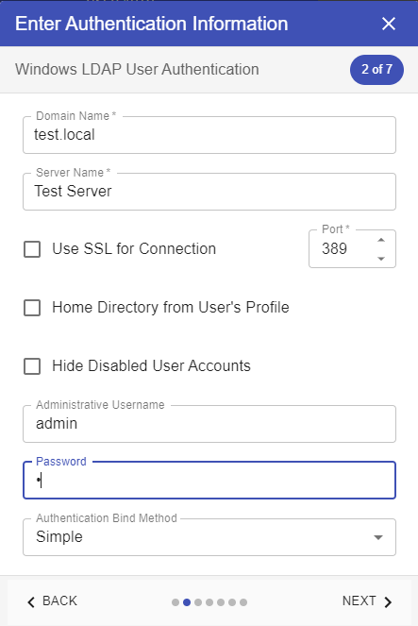
Task: Close the Enter Authentication Information dialog
Action: [389, 24]
